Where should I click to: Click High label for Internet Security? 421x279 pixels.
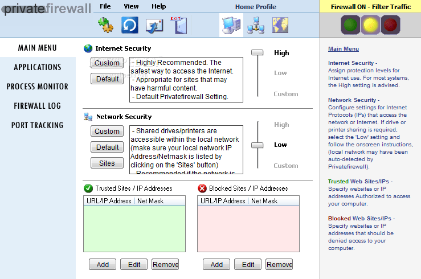point(281,53)
